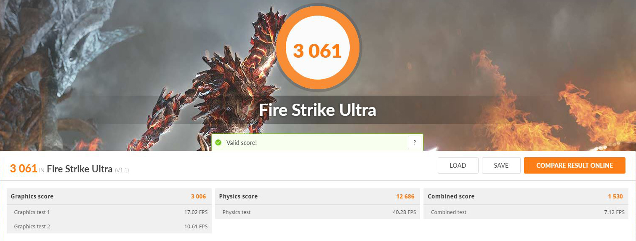
Task: Click the 3 061 score in result header
Action: click(24, 169)
